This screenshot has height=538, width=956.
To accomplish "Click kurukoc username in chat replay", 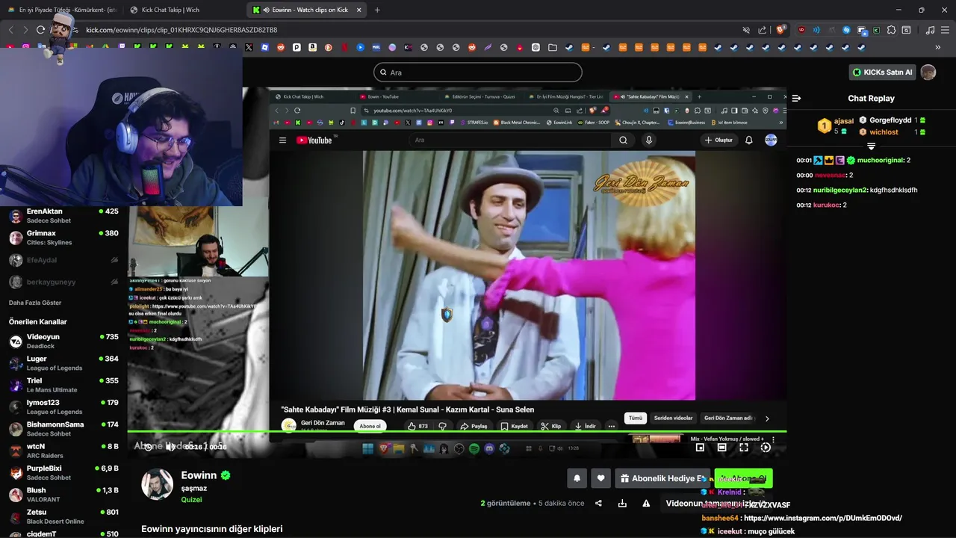I will [x=827, y=205].
